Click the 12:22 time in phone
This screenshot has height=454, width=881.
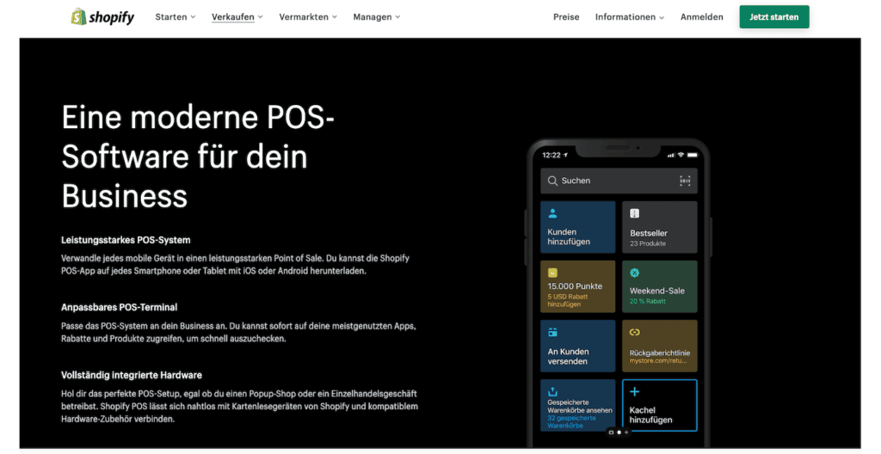[551, 155]
